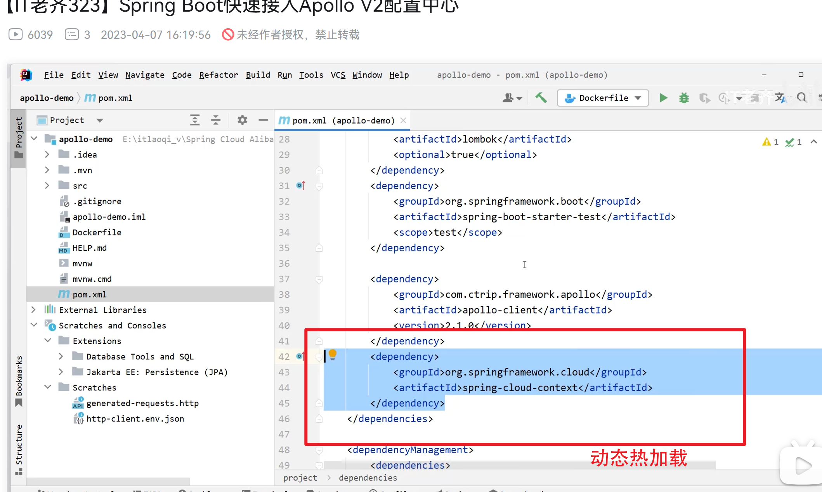Image resolution: width=822 pixels, height=492 pixels.
Task: Click the apollo-client artifactId text line
Action: [503, 310]
